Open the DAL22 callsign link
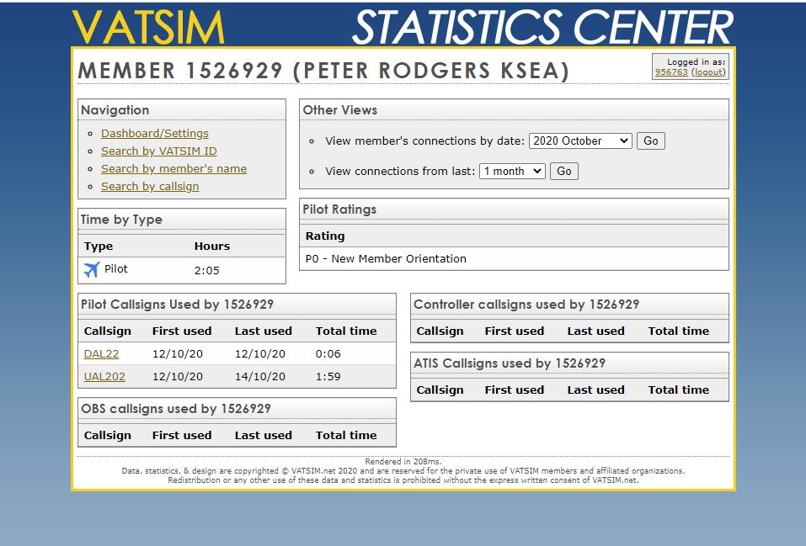 [101, 354]
